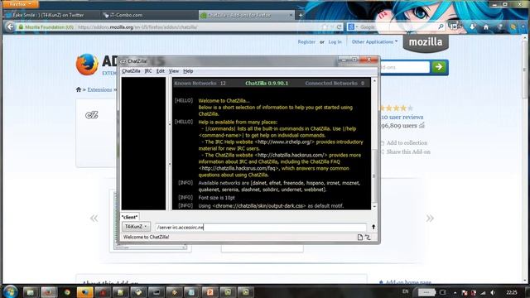
Task: Reload the page in Firefox
Action: [x=339, y=27]
